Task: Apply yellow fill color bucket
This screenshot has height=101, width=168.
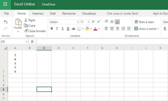Action: [87, 28]
